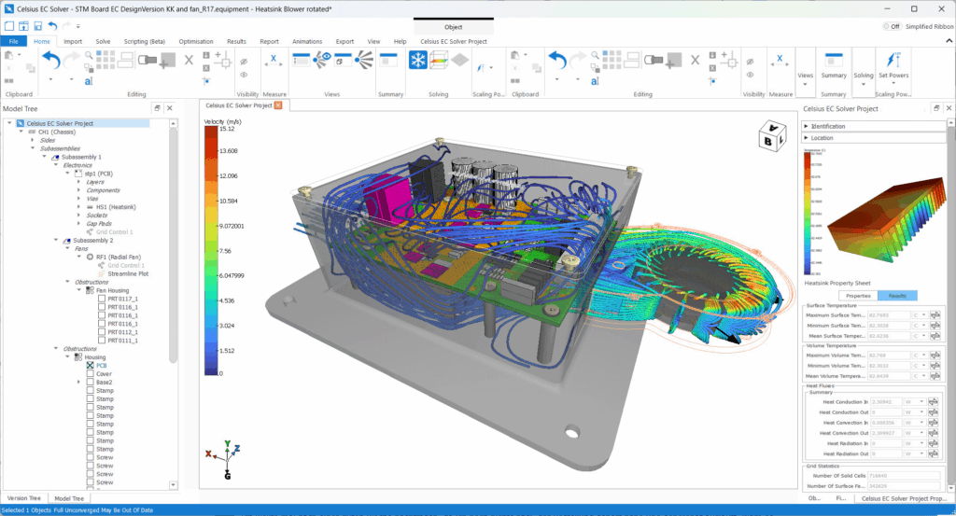Image resolution: width=956 pixels, height=516 pixels.
Task: Expand the Layers node under stp1 (PCB)
Action: (78, 182)
